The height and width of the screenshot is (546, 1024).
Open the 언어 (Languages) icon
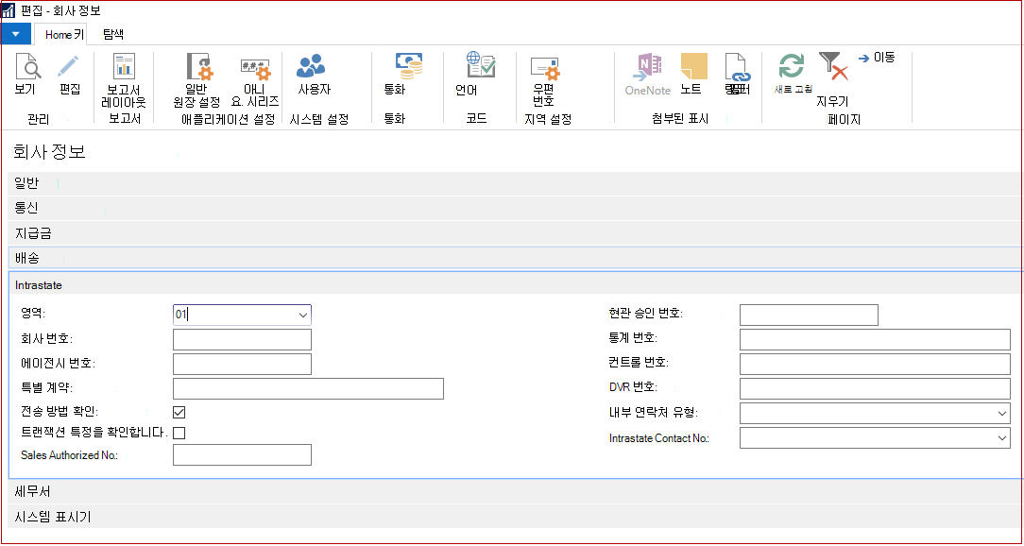point(481,66)
